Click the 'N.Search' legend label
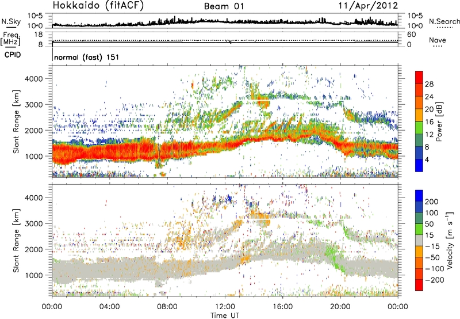 444,21
